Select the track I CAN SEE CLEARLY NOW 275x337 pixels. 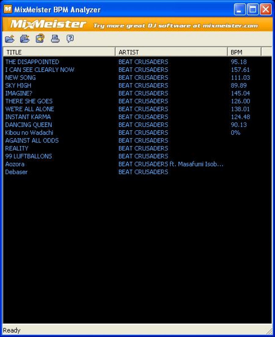(x=40, y=70)
